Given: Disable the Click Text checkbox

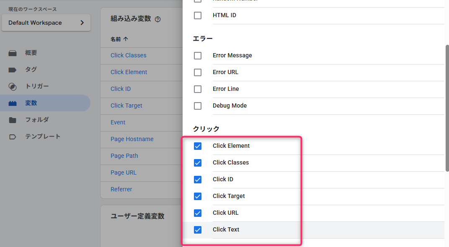Looking at the screenshot, I should click(198, 230).
